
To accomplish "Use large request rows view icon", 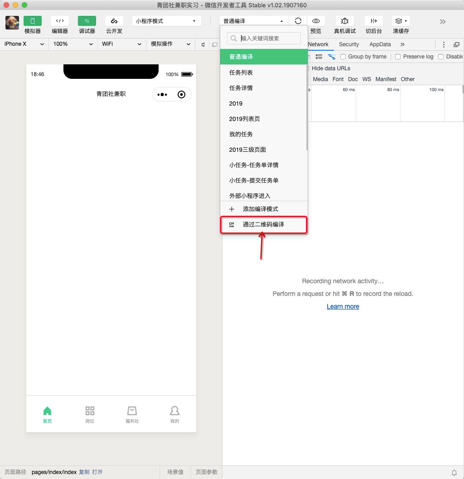I will coord(319,57).
